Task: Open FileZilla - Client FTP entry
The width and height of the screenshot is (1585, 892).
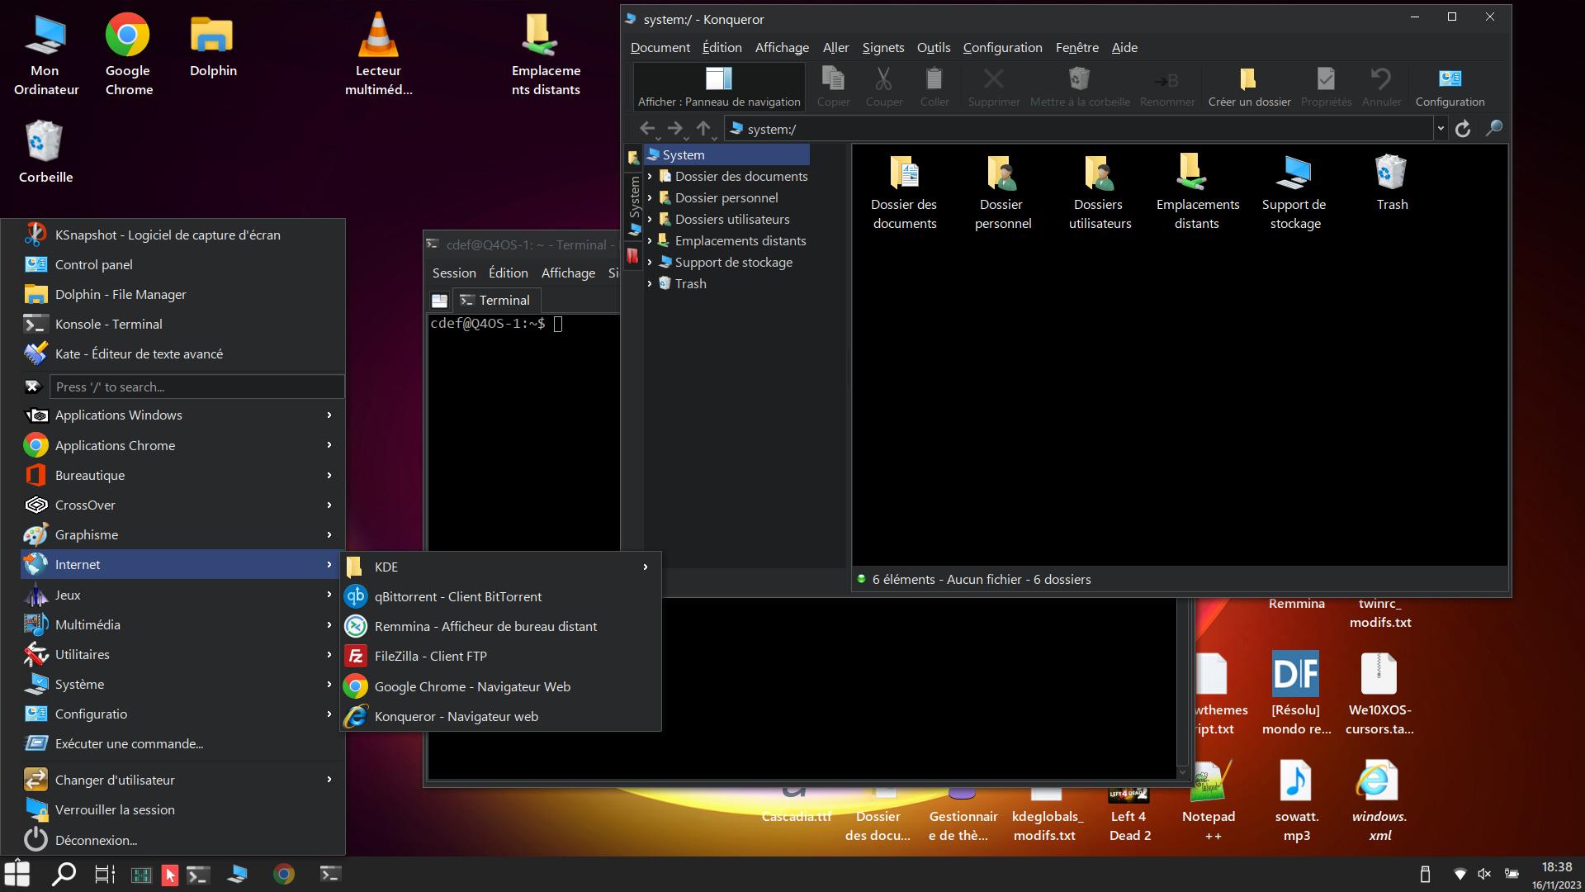Action: 430,656
